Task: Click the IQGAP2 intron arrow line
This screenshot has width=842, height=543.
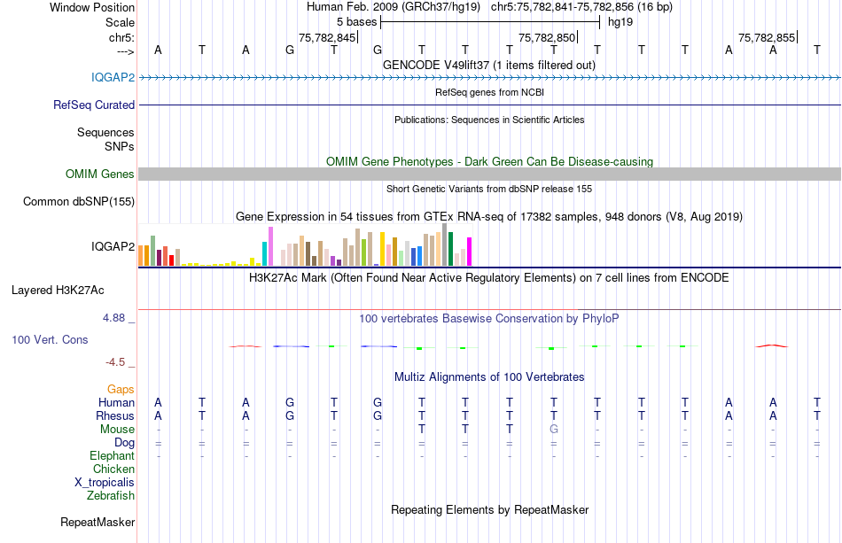Action: (x=490, y=78)
